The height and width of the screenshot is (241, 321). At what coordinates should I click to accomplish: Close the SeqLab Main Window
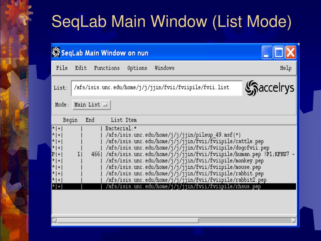coord(291,52)
